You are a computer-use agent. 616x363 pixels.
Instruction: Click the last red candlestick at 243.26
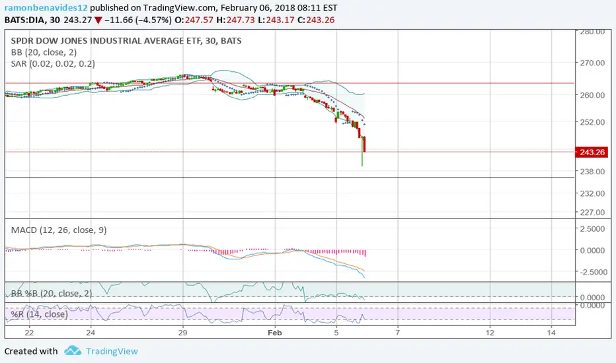coord(365,144)
